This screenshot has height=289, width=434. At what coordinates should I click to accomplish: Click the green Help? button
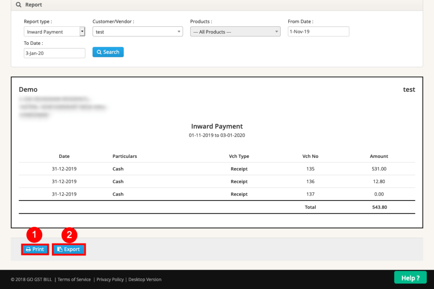click(410, 278)
